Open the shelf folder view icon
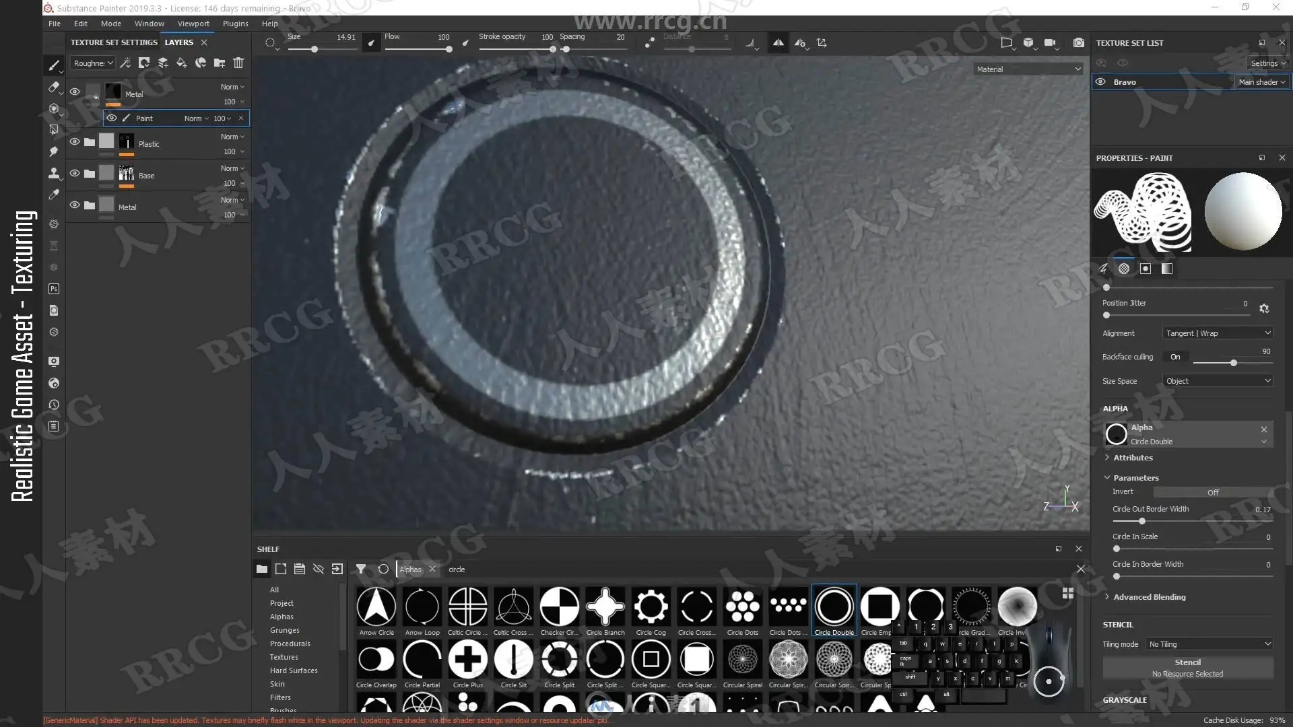 pos(262,569)
